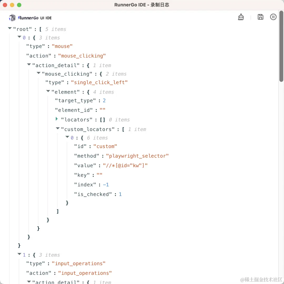This screenshot has width=284, height=284.
Task: Collapse the "root" array node
Action: (10, 28)
